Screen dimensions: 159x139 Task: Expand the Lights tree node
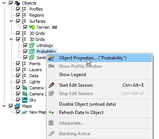(11, 82)
